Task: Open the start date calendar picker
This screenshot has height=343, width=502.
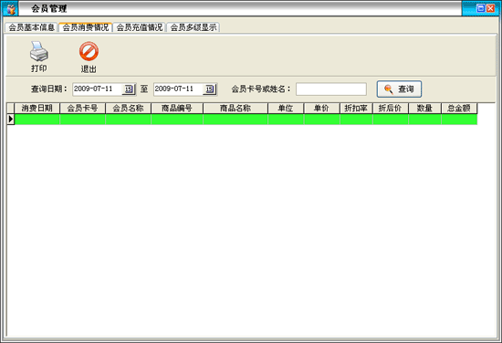Action: 129,89
